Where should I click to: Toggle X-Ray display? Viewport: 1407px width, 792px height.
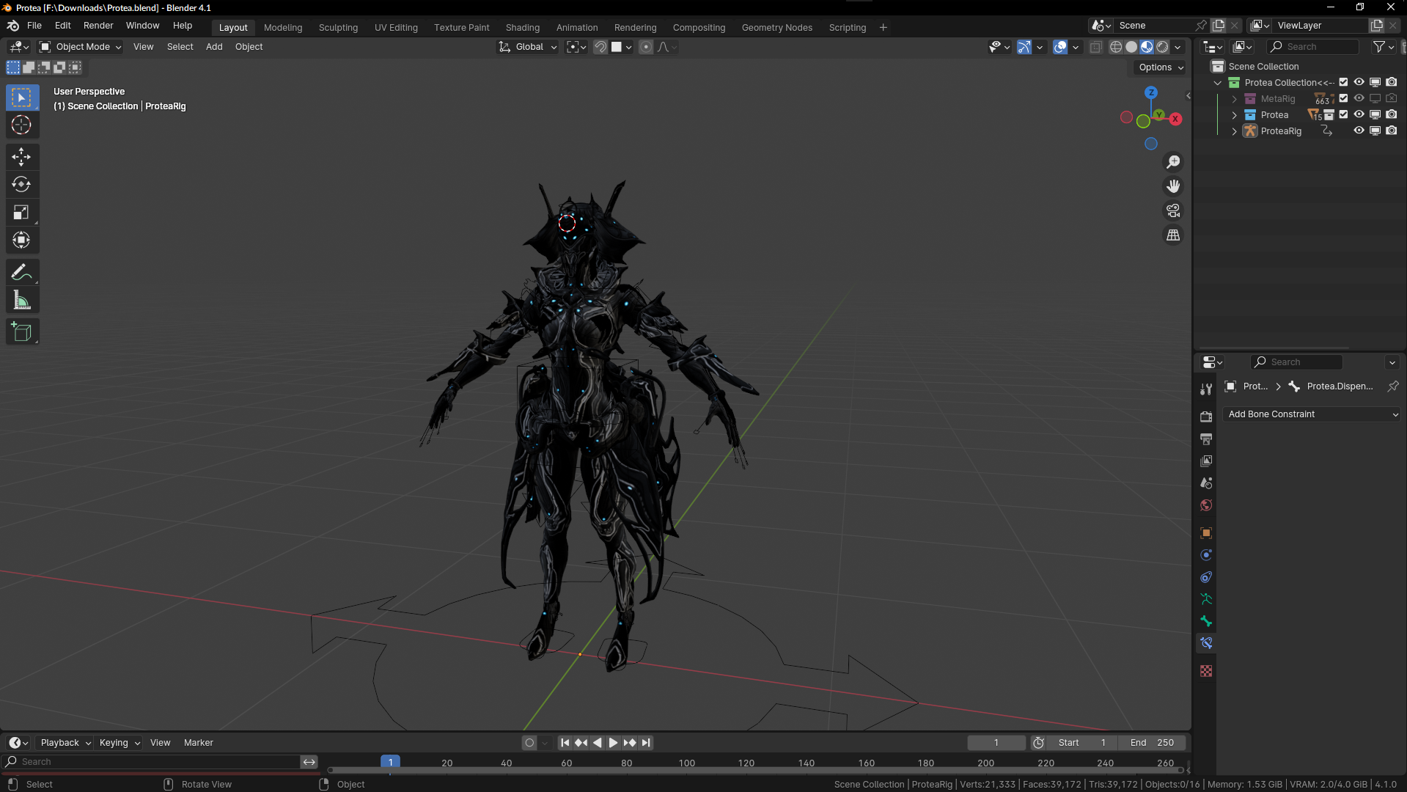pos(1096,47)
